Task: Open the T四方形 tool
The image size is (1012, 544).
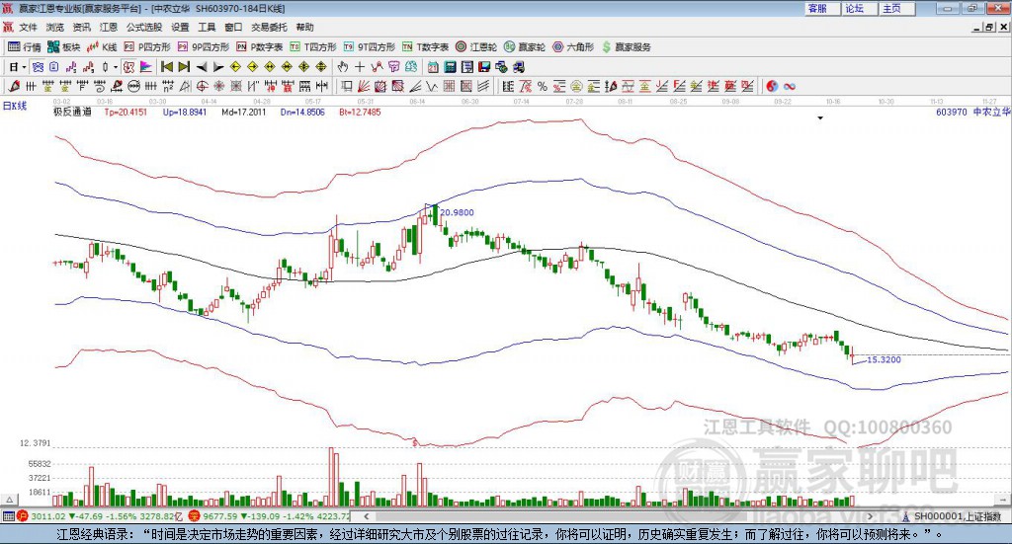Action: pyautogui.click(x=313, y=47)
